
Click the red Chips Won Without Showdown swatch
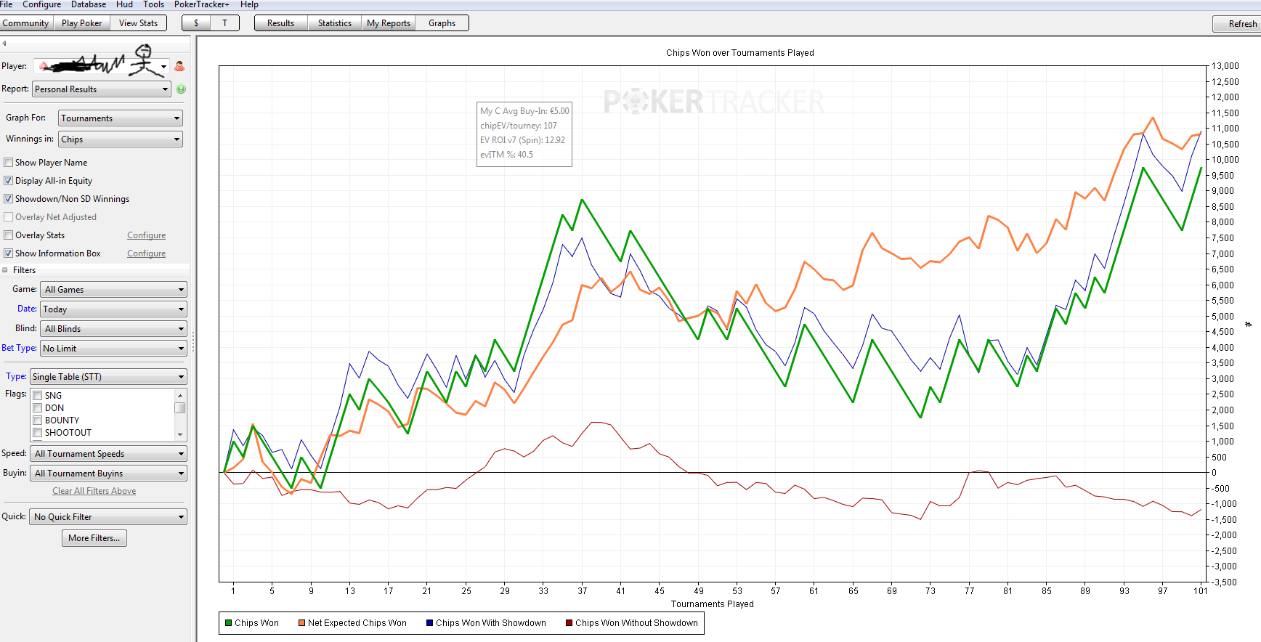click(x=569, y=623)
